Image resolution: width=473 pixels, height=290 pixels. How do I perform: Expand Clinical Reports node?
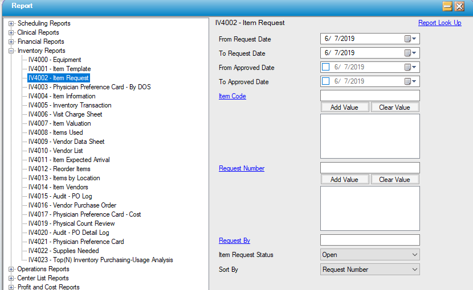click(x=11, y=32)
